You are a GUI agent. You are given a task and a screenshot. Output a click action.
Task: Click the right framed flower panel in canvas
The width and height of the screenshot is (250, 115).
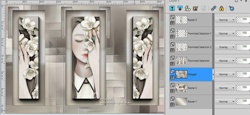tap(143, 58)
